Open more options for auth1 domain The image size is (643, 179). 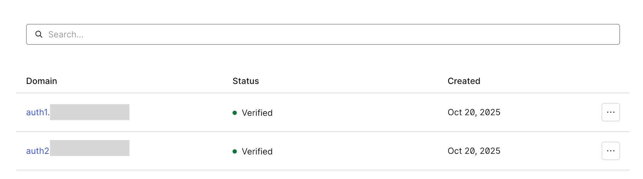611,112
